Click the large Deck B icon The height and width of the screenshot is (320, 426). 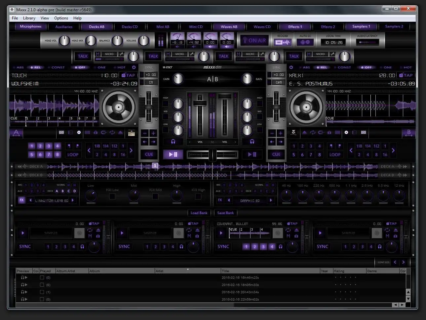[x=408, y=133]
